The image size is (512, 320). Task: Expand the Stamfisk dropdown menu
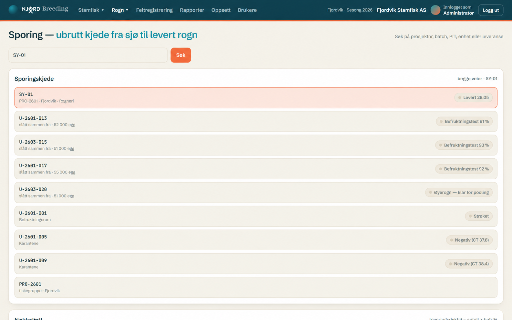[x=91, y=10]
